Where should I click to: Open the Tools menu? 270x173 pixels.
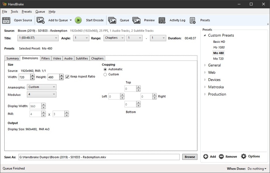click(14, 12)
